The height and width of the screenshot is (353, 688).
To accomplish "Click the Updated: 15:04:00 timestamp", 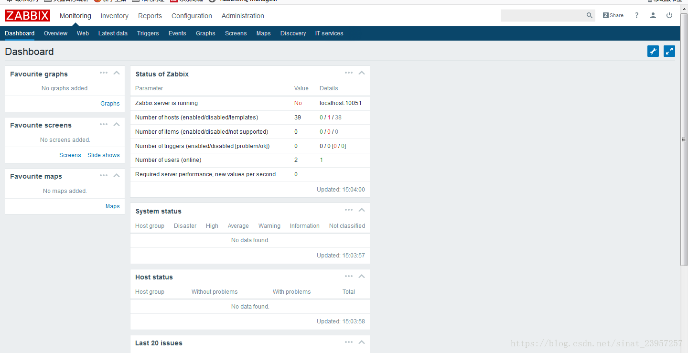I will (x=341, y=190).
